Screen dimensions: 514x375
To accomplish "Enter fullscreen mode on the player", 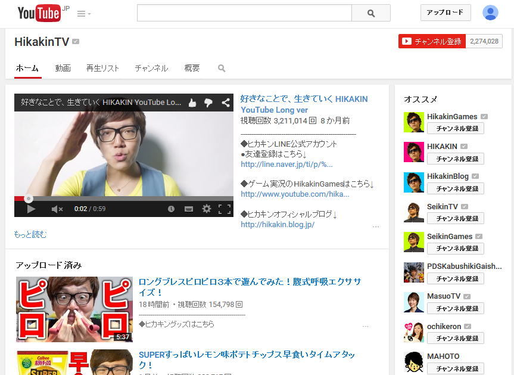I will [225, 209].
